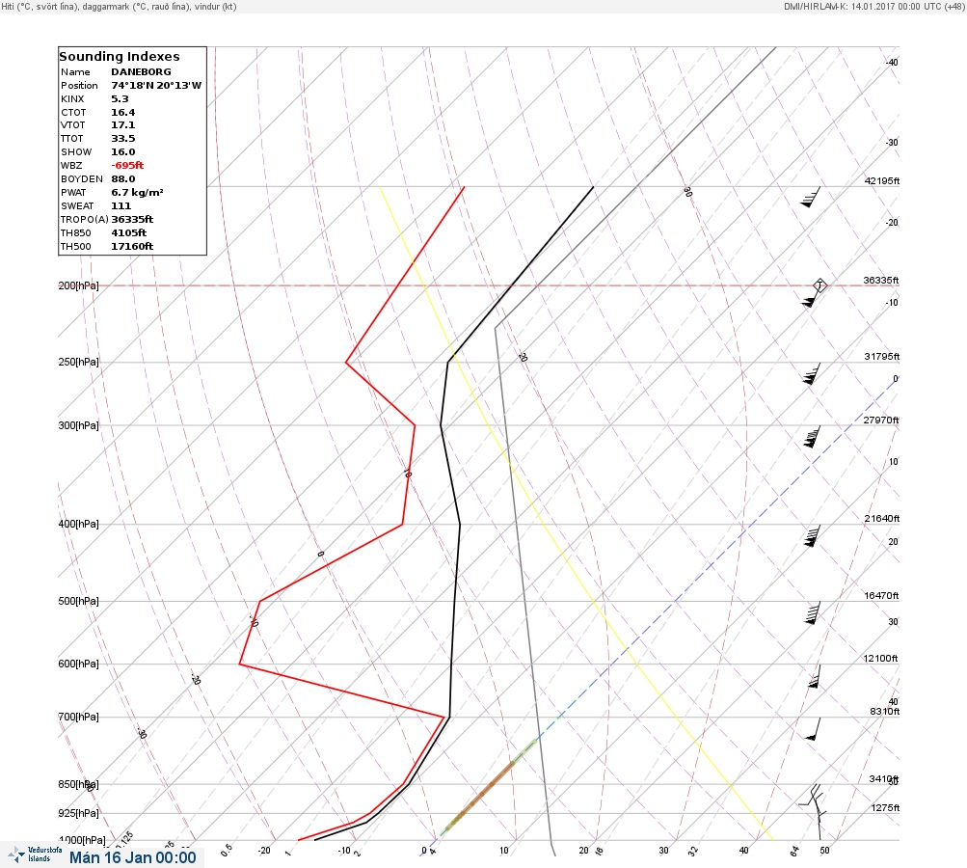
Task: Click the chart title 'Hiti (°C, svört lína)...'
Action: pyautogui.click(x=119, y=7)
